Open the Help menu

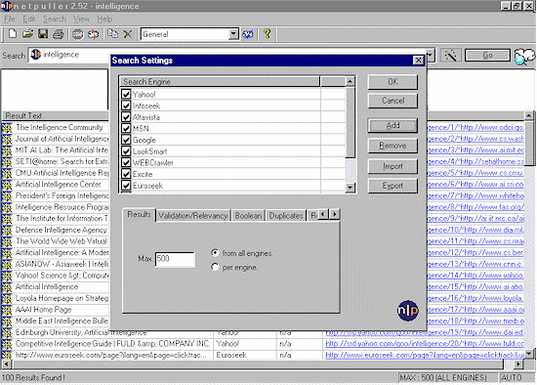(x=104, y=20)
